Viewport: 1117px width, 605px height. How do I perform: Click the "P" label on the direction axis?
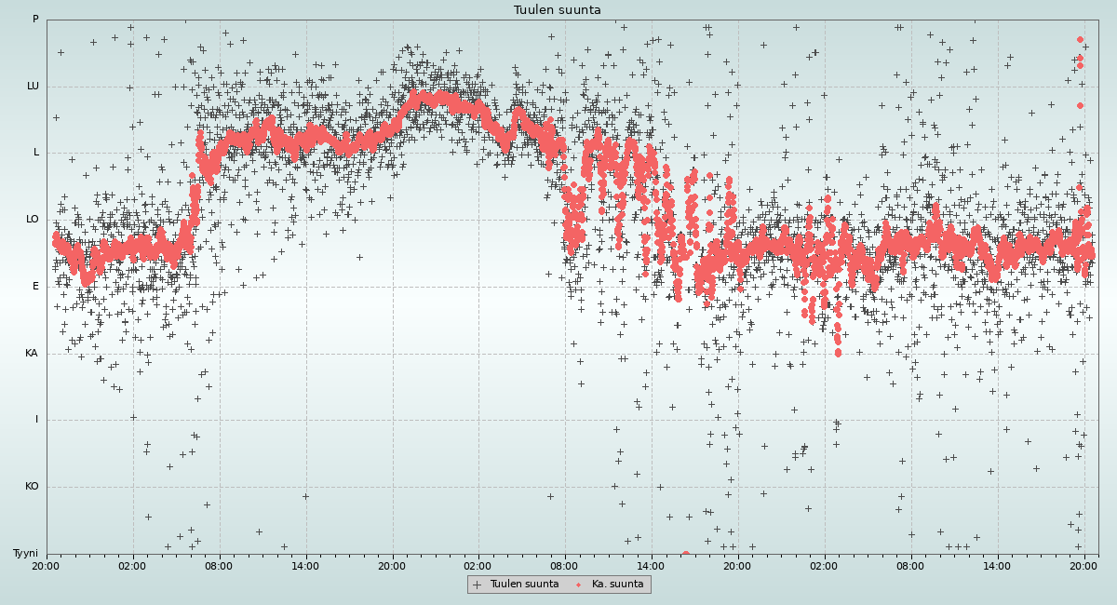point(35,20)
